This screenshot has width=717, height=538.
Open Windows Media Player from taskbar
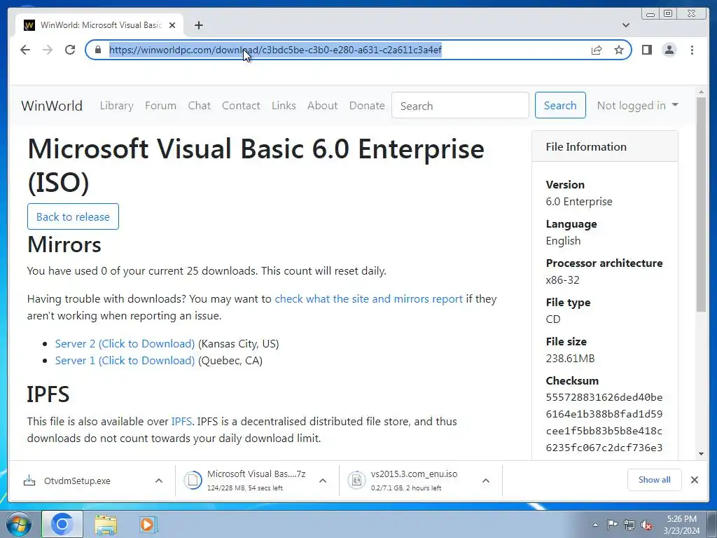click(x=148, y=525)
